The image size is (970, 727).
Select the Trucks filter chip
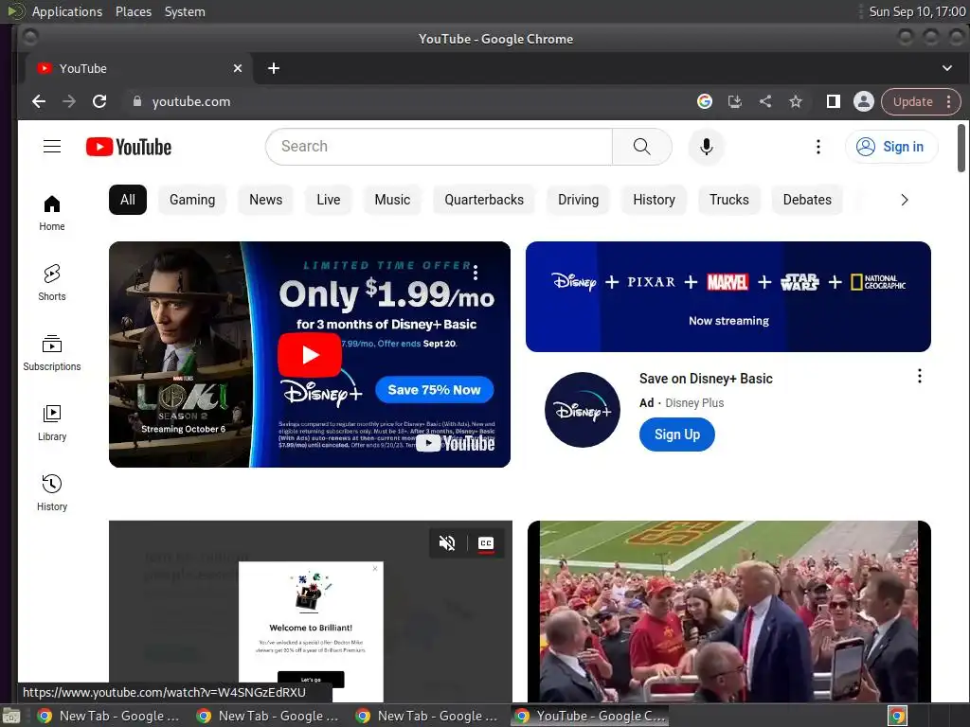tap(728, 200)
